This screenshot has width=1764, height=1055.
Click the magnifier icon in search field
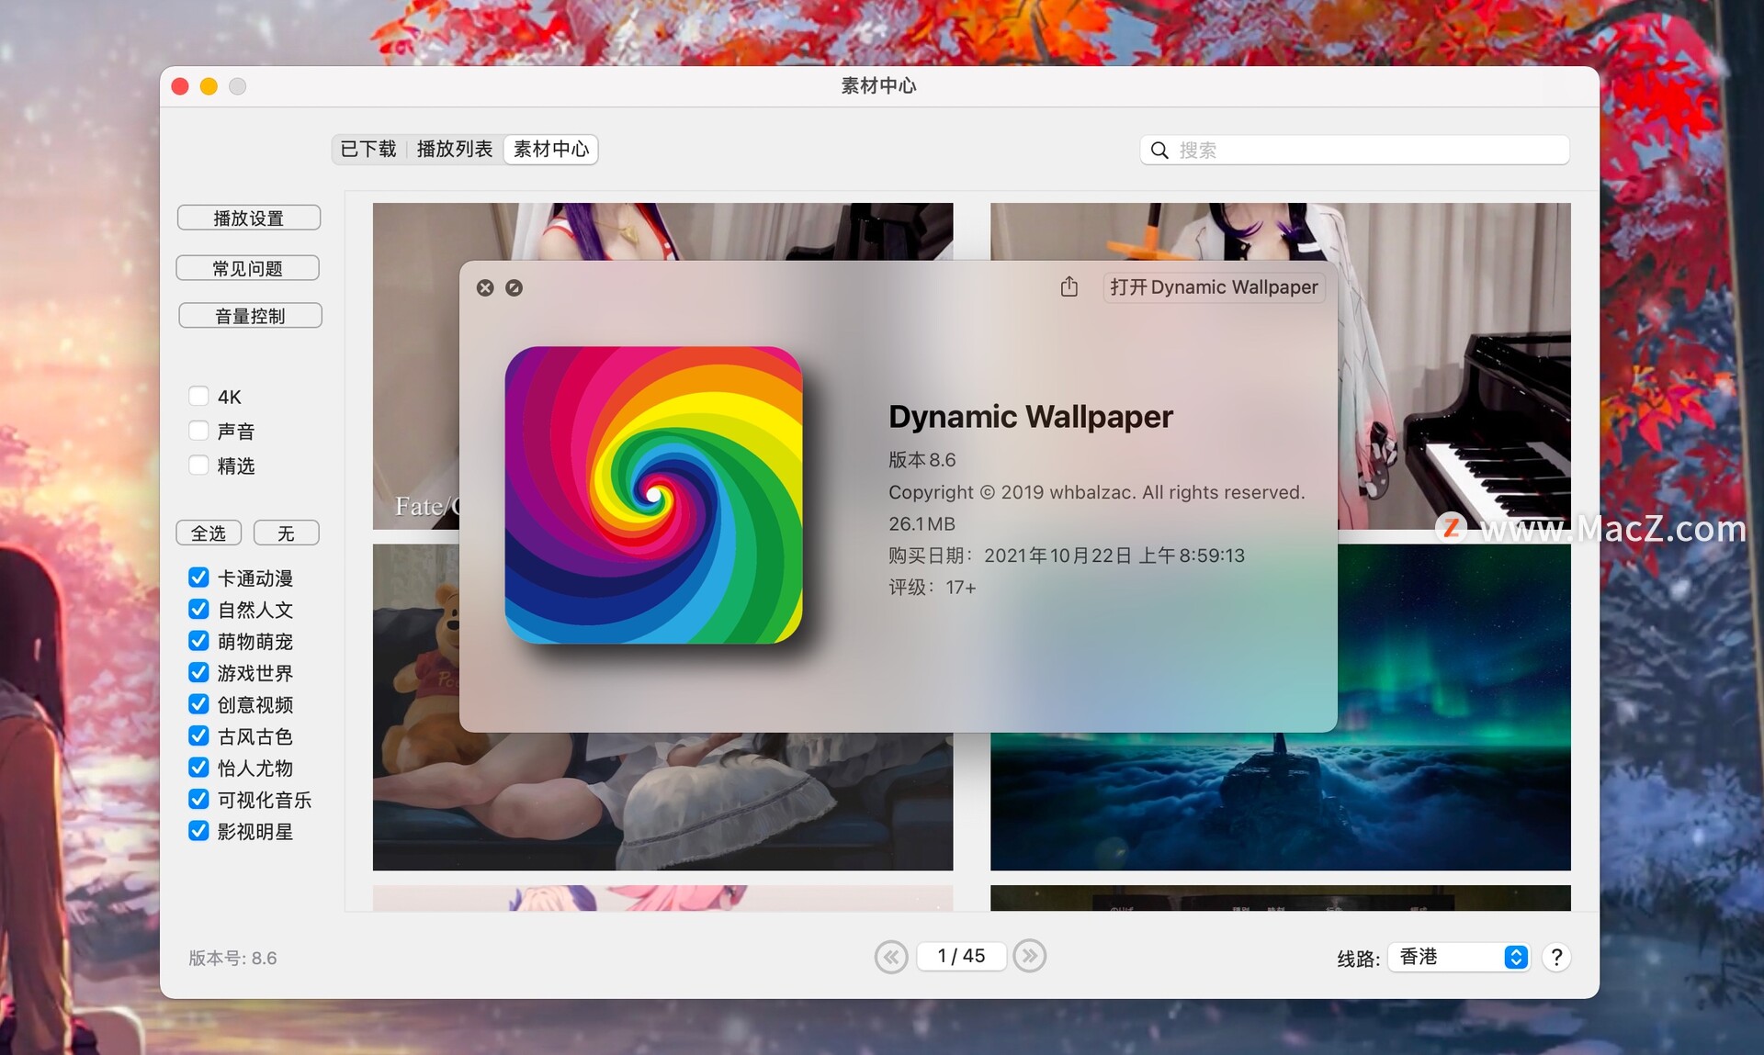pos(1159,151)
